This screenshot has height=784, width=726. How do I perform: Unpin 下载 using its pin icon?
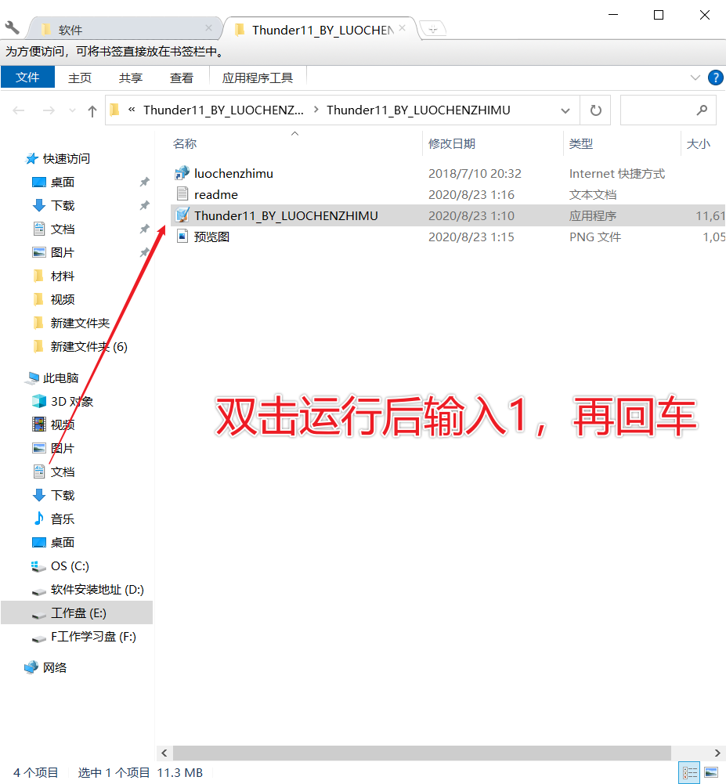tap(145, 205)
